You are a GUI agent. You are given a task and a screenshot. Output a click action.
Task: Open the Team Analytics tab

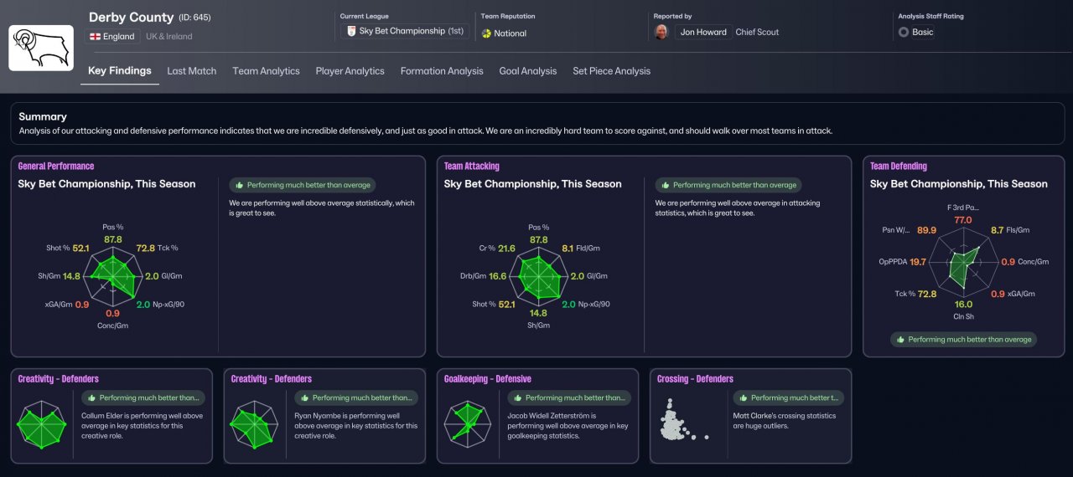266,71
